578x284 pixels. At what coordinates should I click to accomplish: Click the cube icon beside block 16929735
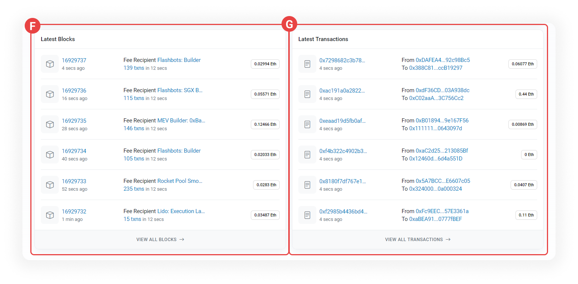pos(50,125)
